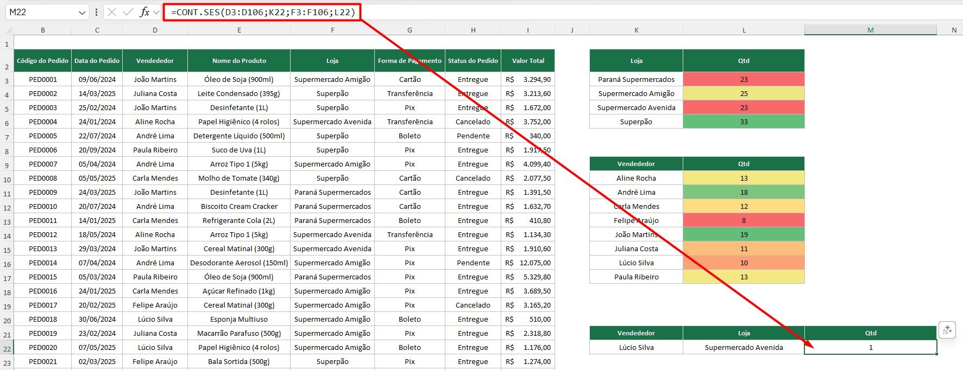Select the Supermercado Avenida criteria cell in L22
The image size is (963, 370).
[744, 347]
